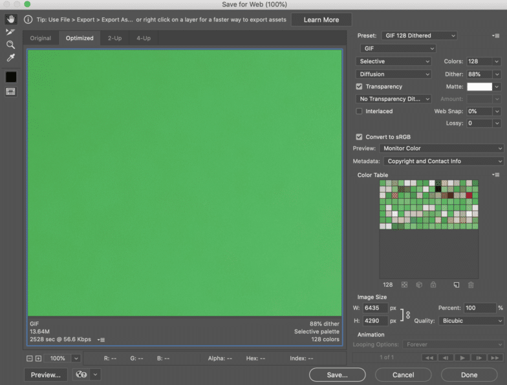Select the Zoom tool

coord(10,45)
